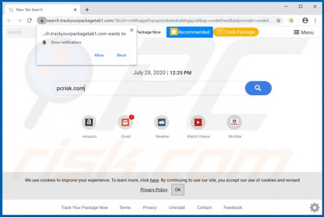324x217 pixels.
Task: Open the Privacy Policy link
Action: click(x=154, y=190)
